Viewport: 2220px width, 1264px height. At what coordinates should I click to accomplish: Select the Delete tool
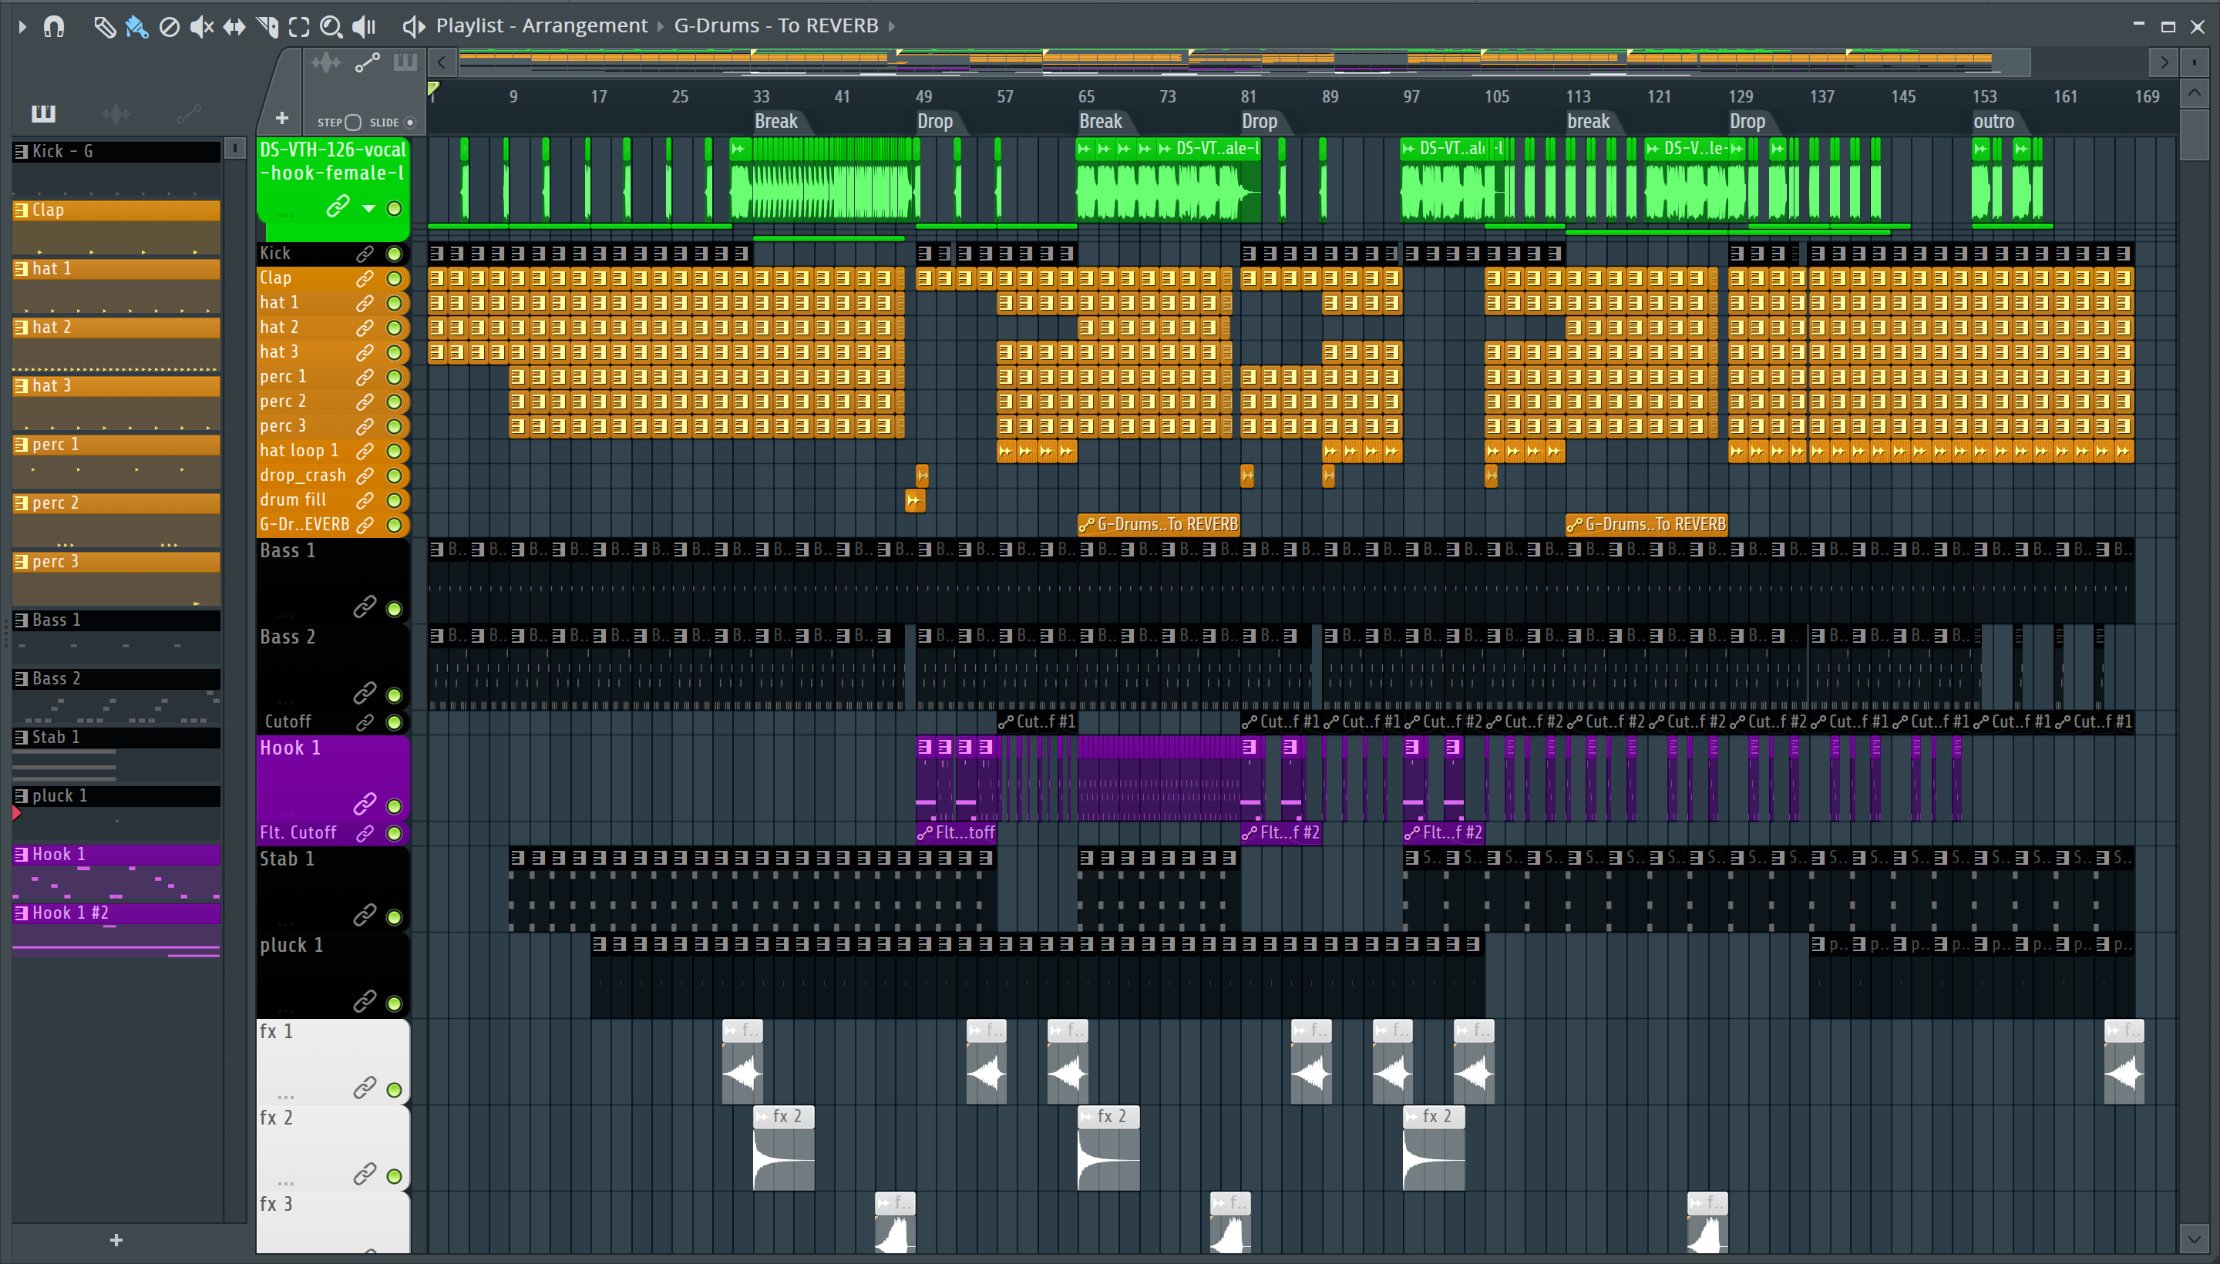pos(170,26)
